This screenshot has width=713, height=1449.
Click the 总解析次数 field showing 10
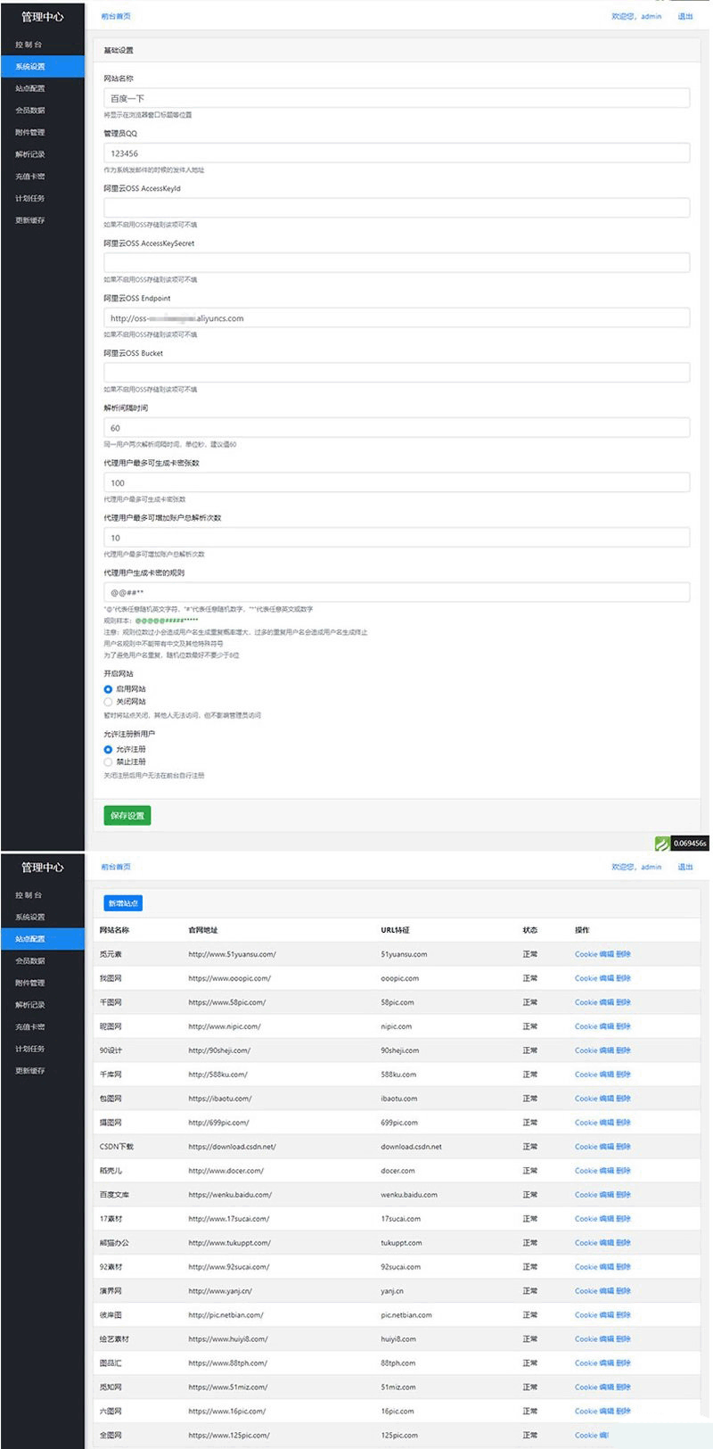(x=397, y=538)
